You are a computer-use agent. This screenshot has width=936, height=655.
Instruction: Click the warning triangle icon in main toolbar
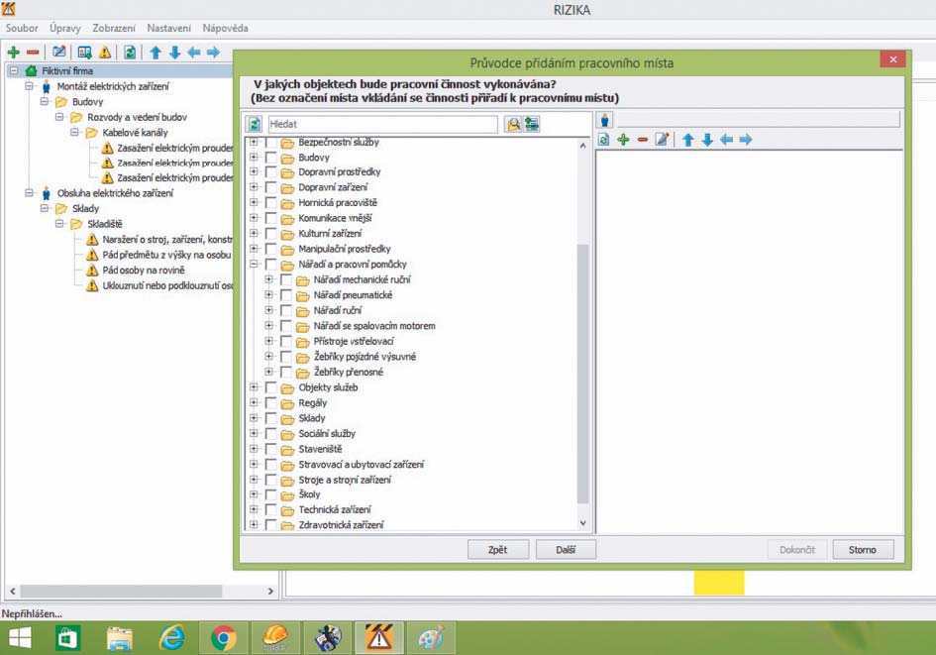click(105, 53)
